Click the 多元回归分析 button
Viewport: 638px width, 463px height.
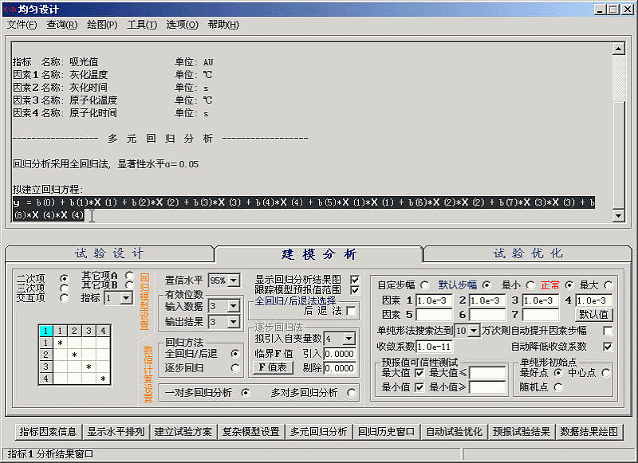[319, 432]
